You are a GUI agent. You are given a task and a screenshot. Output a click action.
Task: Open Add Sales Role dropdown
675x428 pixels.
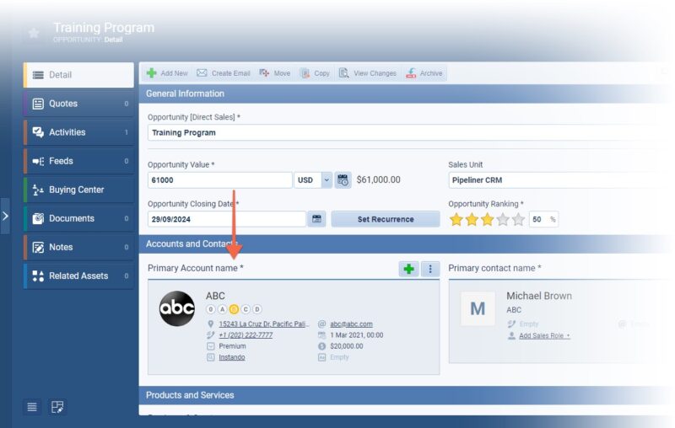tap(544, 335)
